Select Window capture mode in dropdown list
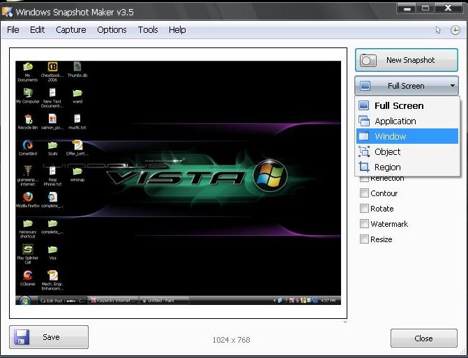Screen dimensions: 468x358 407,136
